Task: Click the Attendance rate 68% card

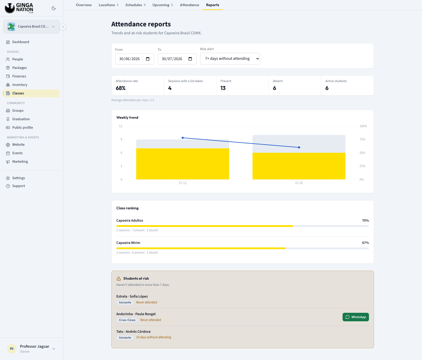Action: point(138,85)
